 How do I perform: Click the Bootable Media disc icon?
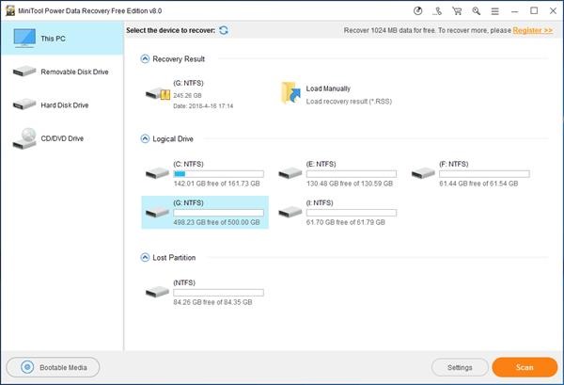27,367
